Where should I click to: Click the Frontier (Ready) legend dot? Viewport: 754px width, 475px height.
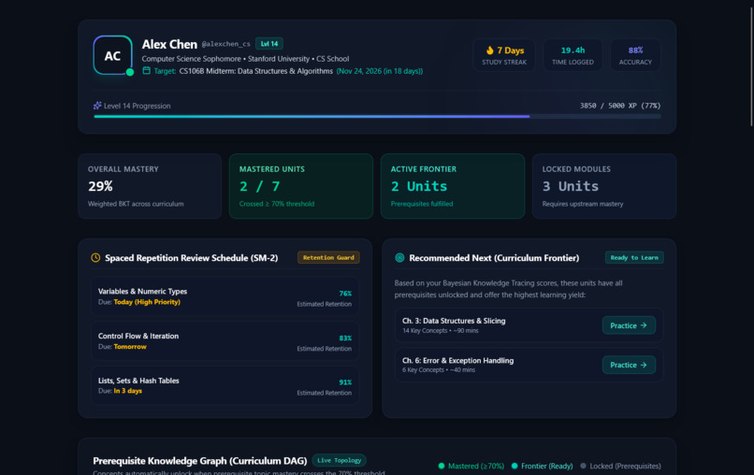pyautogui.click(x=515, y=466)
